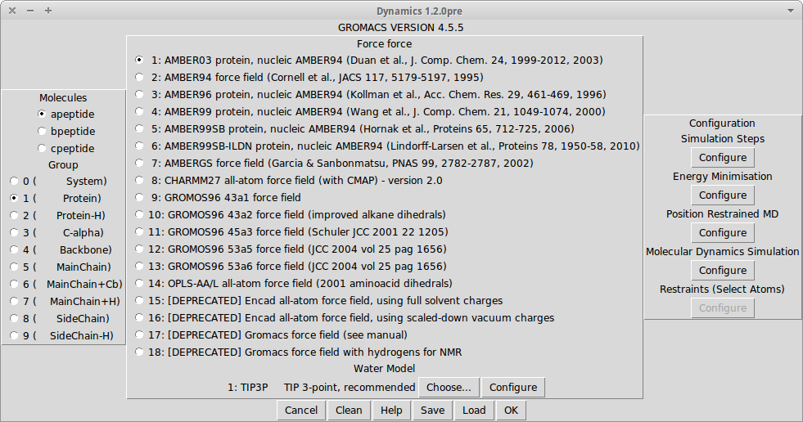Configure Molecular Dynamics Simulation
803x422 pixels.
722,271
